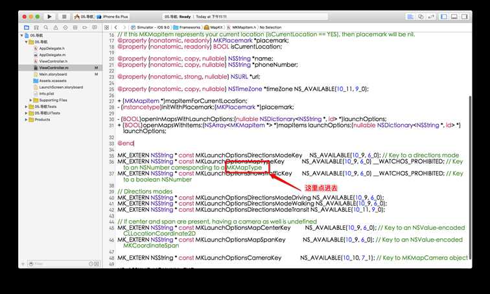Image resolution: width=490 pixels, height=294 pixels.
Task: Run the project with the Play button
Action: [49, 17]
